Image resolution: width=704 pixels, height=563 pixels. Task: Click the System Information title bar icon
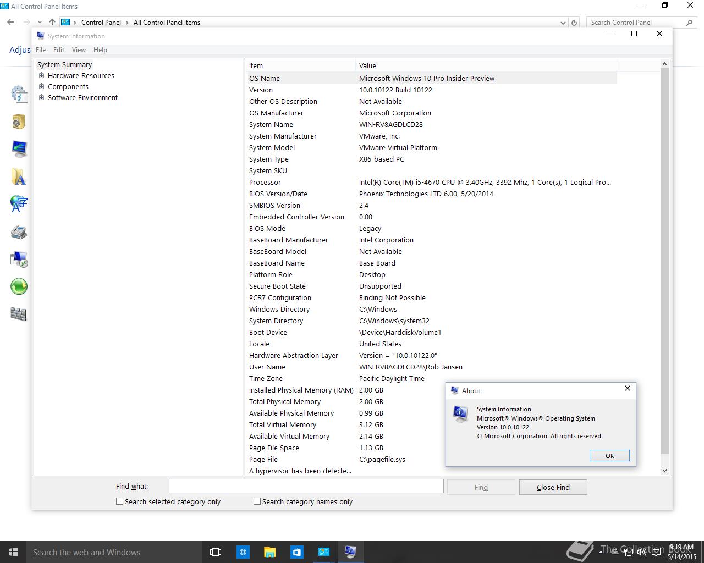point(40,36)
